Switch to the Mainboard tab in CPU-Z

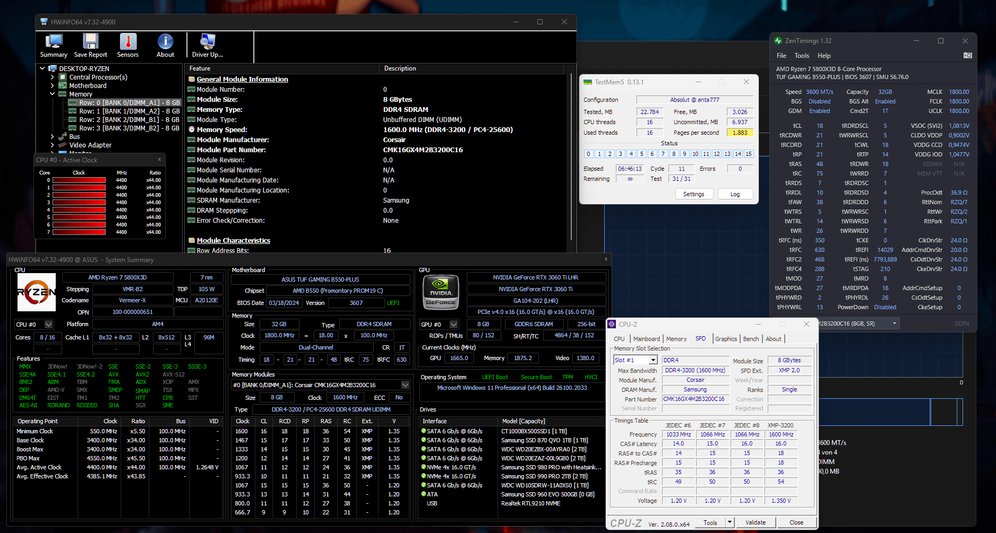[647, 339]
